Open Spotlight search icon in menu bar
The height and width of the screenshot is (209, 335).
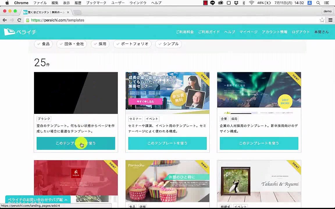(x=318, y=3)
